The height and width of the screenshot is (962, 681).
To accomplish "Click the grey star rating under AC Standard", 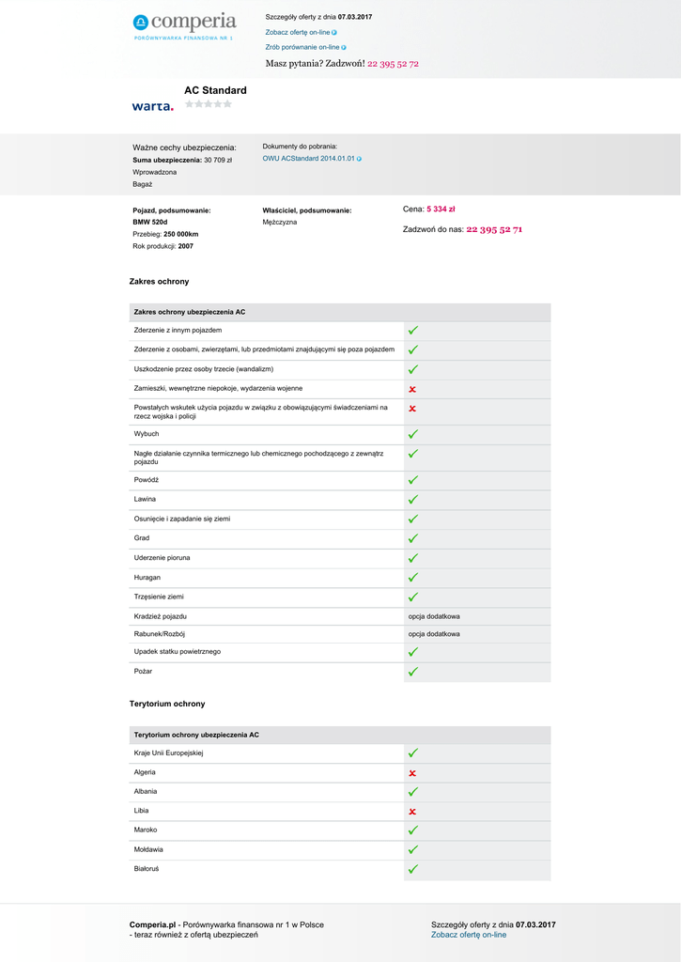I will click(208, 104).
